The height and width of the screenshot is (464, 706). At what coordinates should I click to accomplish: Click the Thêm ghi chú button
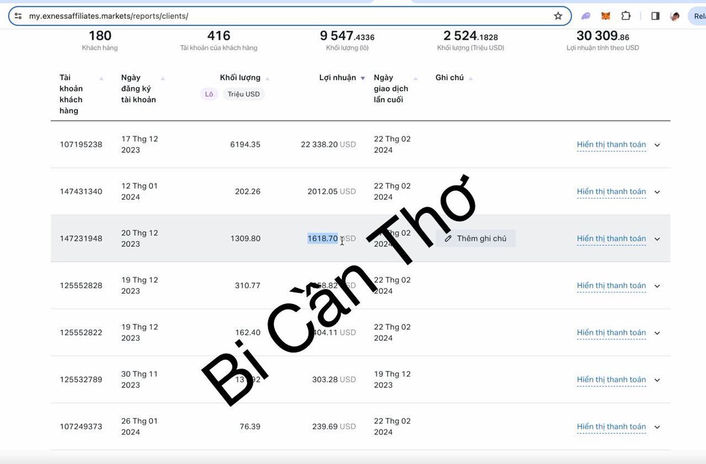pos(479,238)
